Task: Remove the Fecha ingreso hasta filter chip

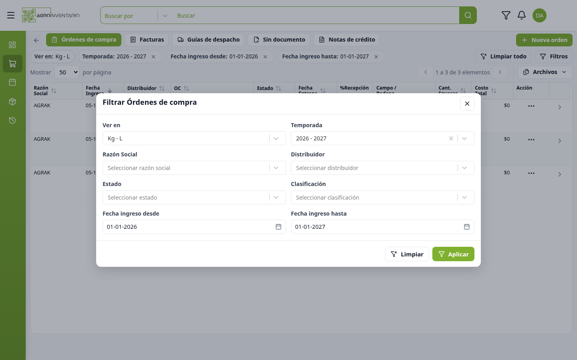Action: pyautogui.click(x=376, y=57)
